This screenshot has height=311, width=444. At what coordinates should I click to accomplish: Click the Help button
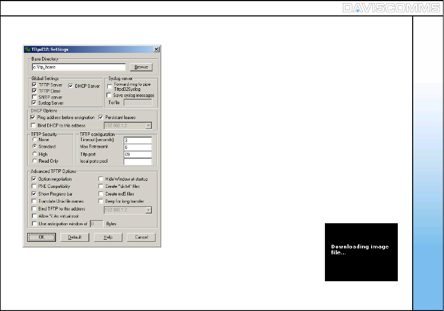point(108,237)
